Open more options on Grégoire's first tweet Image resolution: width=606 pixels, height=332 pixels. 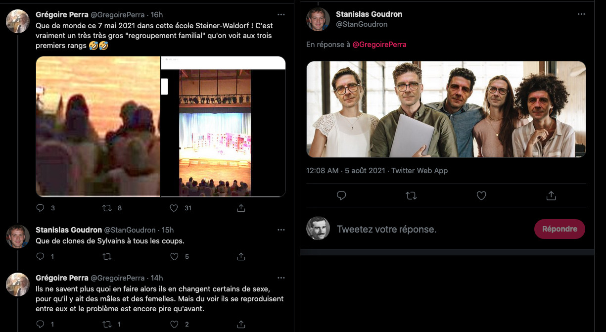coord(281,15)
